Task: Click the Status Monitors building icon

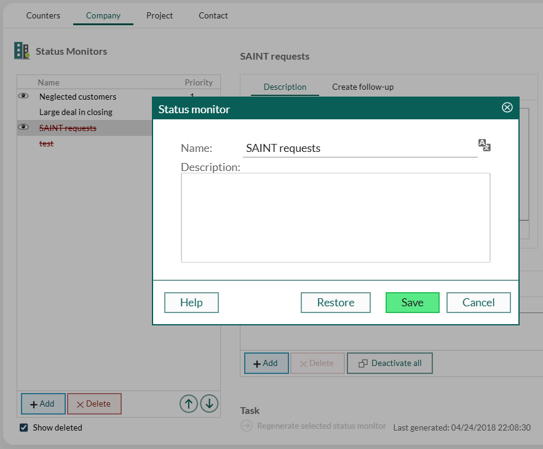Action: click(22, 51)
